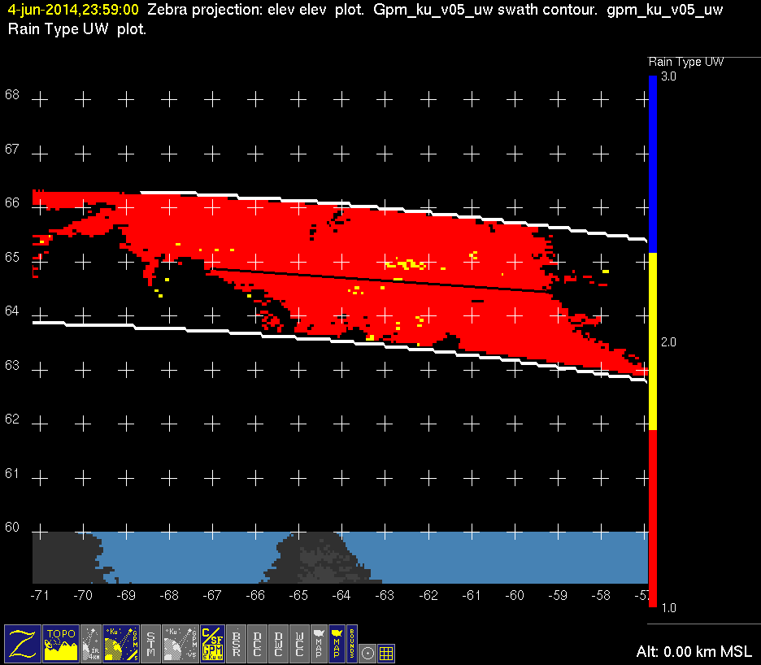Click the 'Zebra projection: elev elev plot.' annotation
Viewport: 761px width, 665px height.
click(x=256, y=10)
